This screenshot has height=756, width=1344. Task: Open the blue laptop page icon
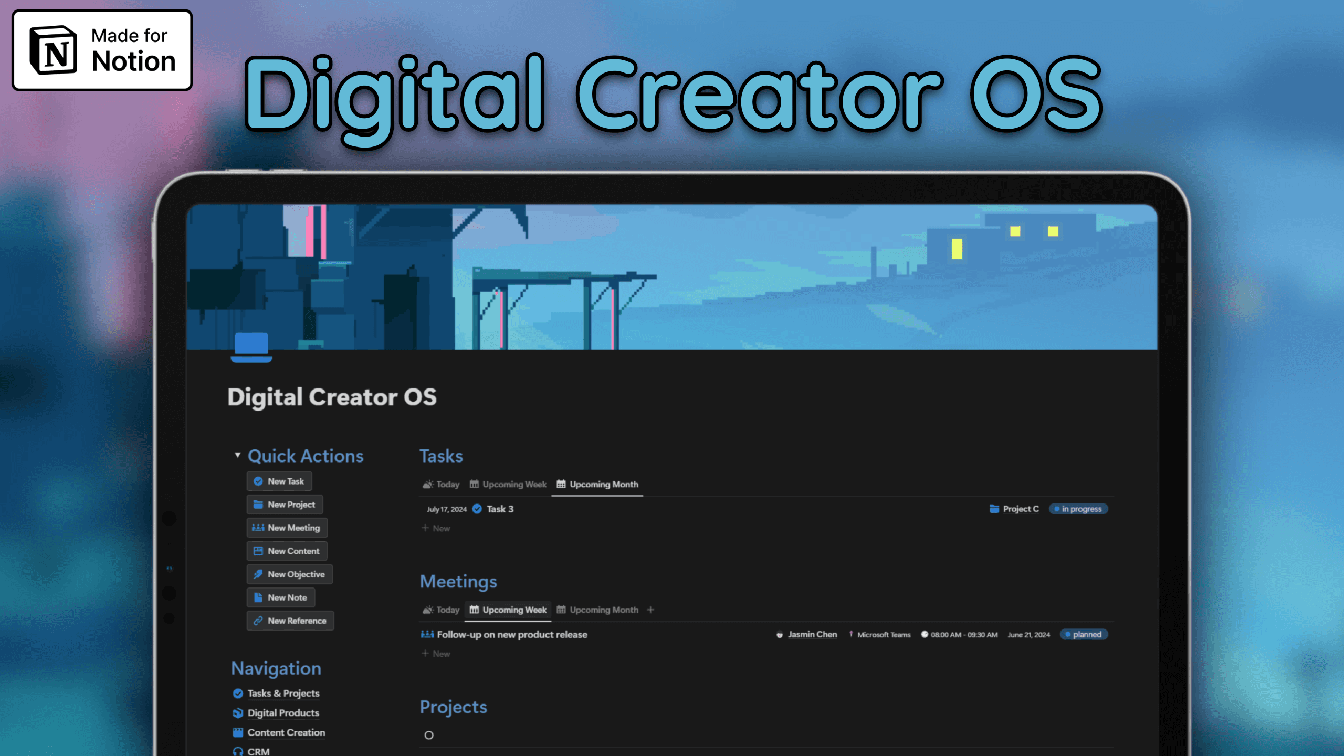click(x=251, y=347)
